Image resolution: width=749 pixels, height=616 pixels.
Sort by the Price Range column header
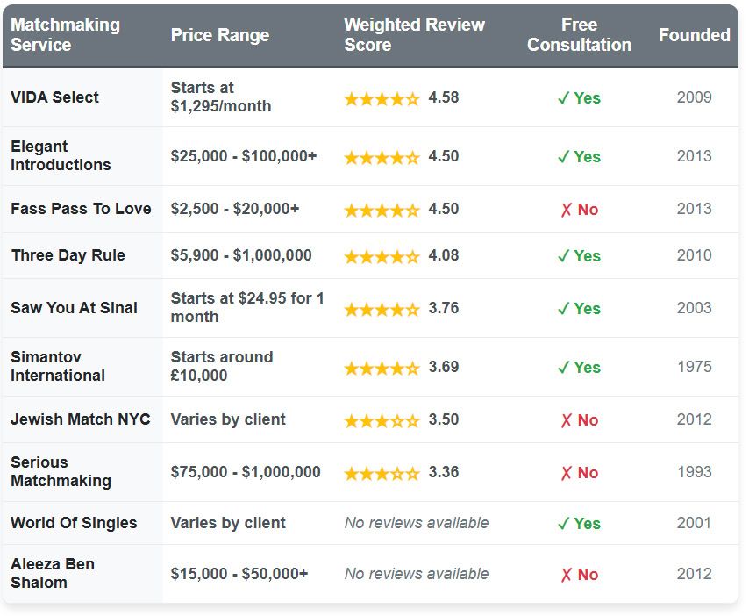click(218, 35)
